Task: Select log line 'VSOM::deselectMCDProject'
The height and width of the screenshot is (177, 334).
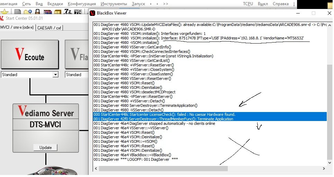Action: pos(210,92)
